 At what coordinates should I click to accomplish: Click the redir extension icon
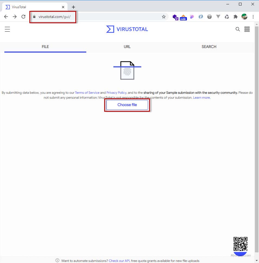(x=183, y=17)
